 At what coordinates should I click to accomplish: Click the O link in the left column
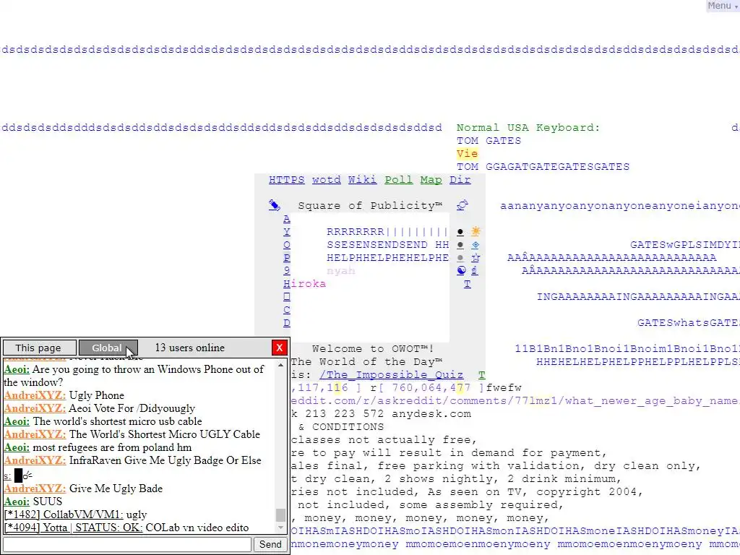point(286,245)
